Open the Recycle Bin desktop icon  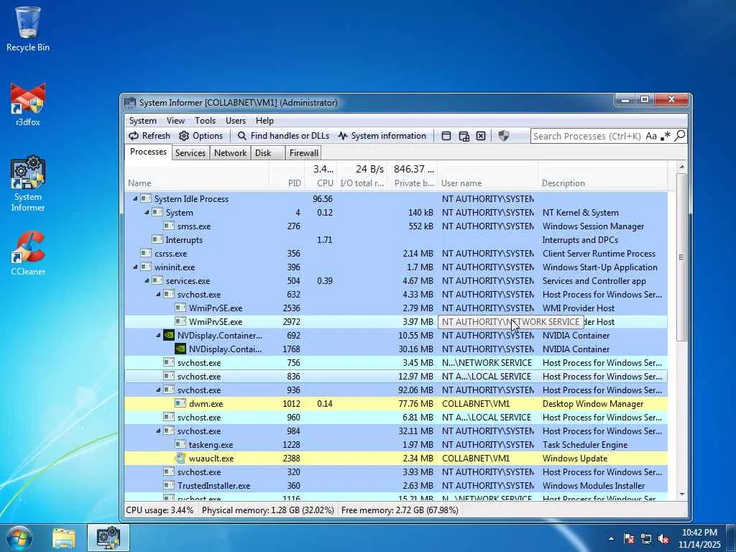(x=28, y=29)
